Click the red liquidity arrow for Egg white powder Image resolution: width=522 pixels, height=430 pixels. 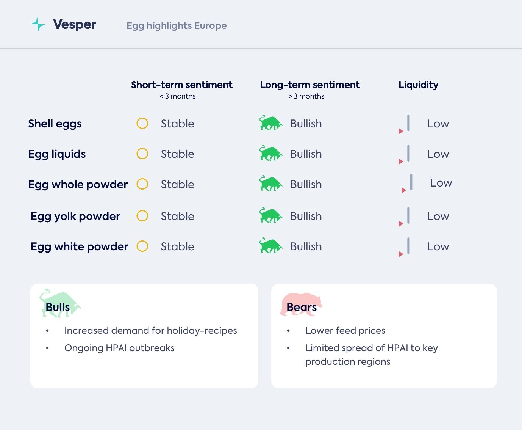click(x=401, y=254)
